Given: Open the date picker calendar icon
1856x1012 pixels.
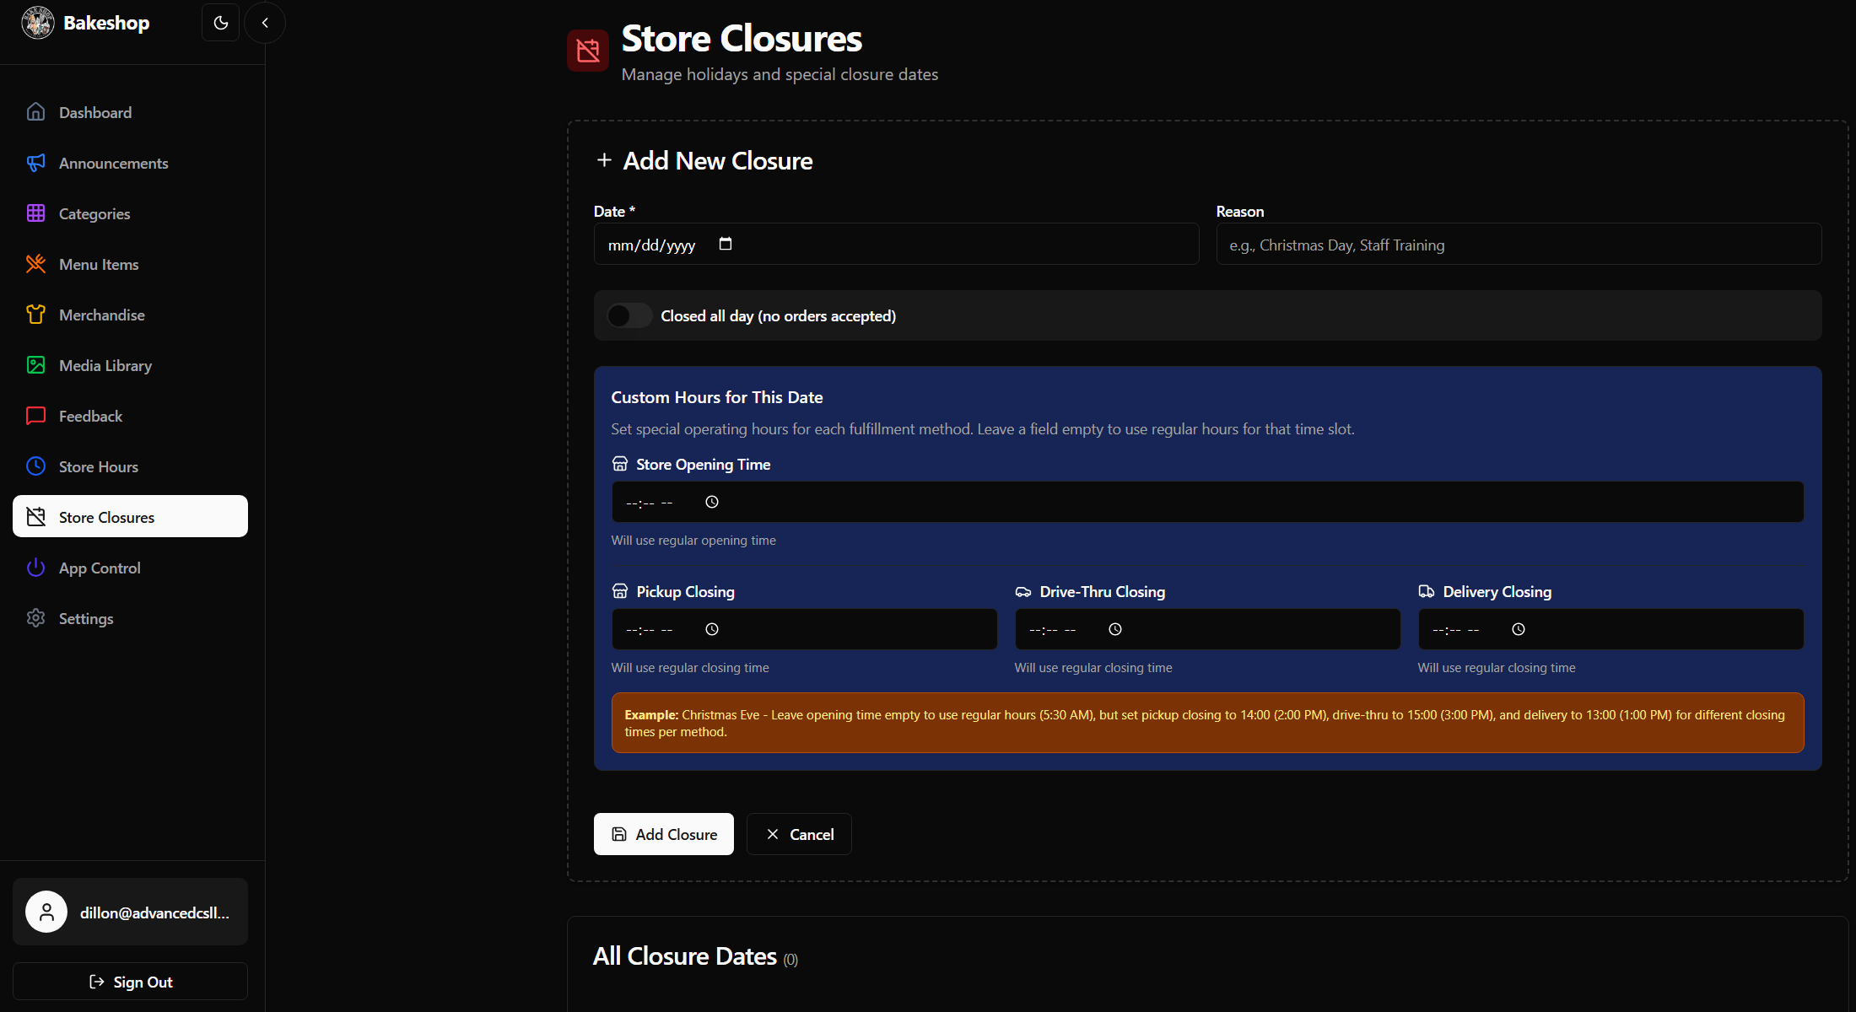Looking at the screenshot, I should click(726, 244).
